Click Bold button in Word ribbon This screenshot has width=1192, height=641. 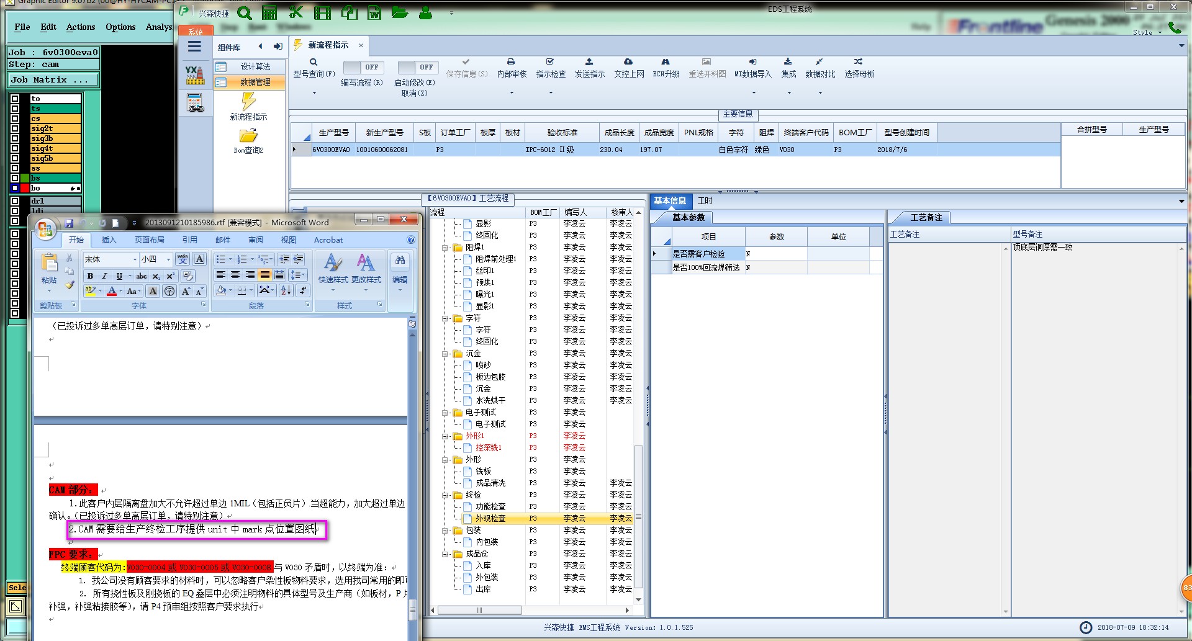coord(91,276)
